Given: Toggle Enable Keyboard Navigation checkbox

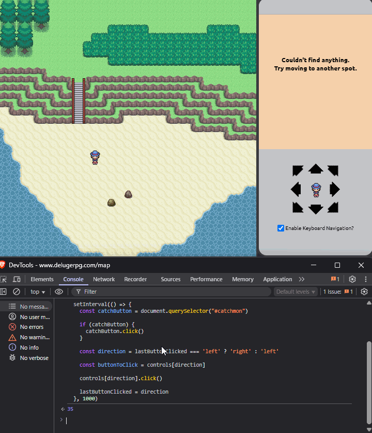Looking at the screenshot, I should click(x=281, y=228).
